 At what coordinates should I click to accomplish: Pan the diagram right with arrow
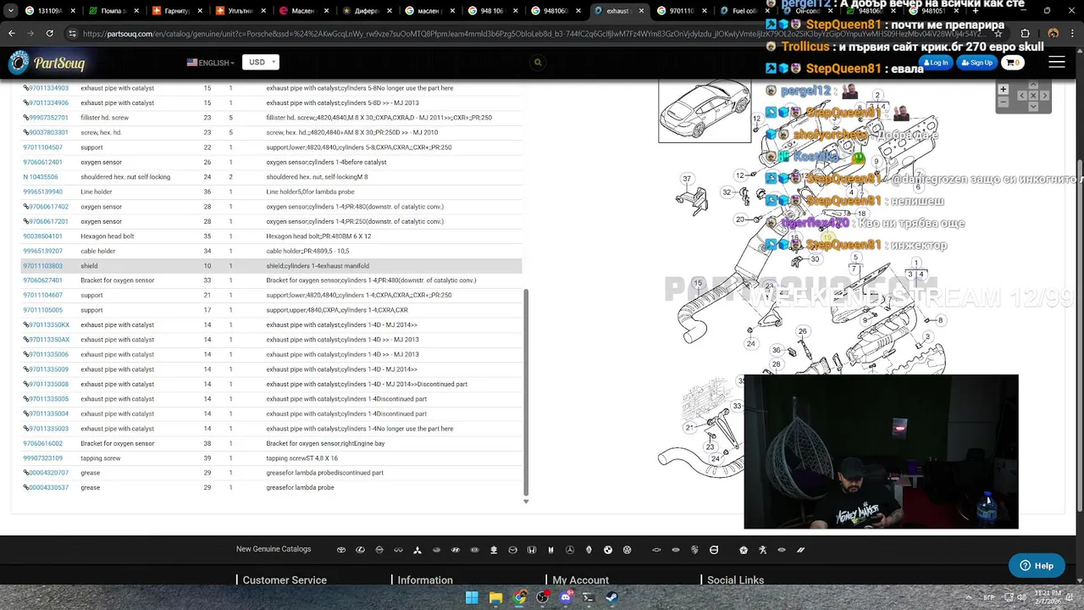pos(1044,96)
